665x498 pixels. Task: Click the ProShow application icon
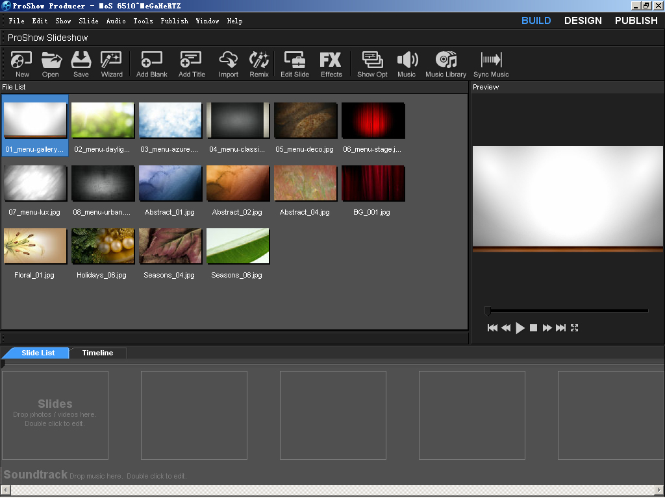click(x=6, y=6)
